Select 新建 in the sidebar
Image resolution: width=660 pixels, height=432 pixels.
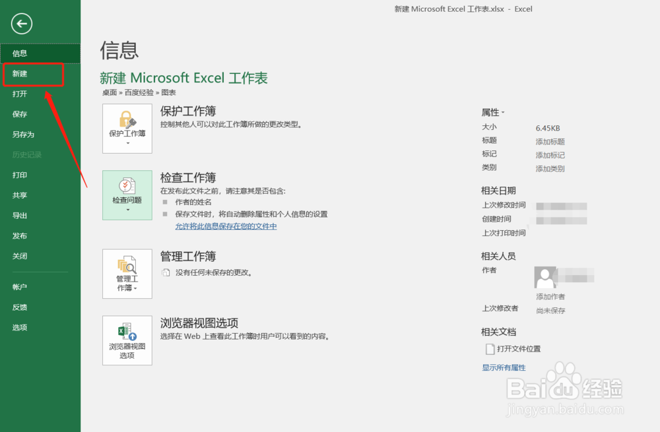[x=20, y=75]
